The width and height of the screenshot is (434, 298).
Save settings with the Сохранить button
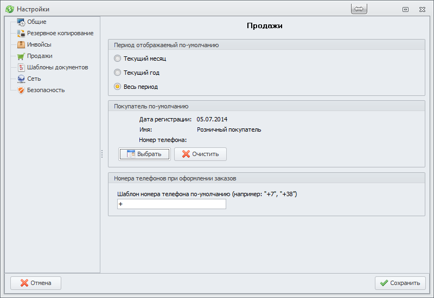pos(400,283)
